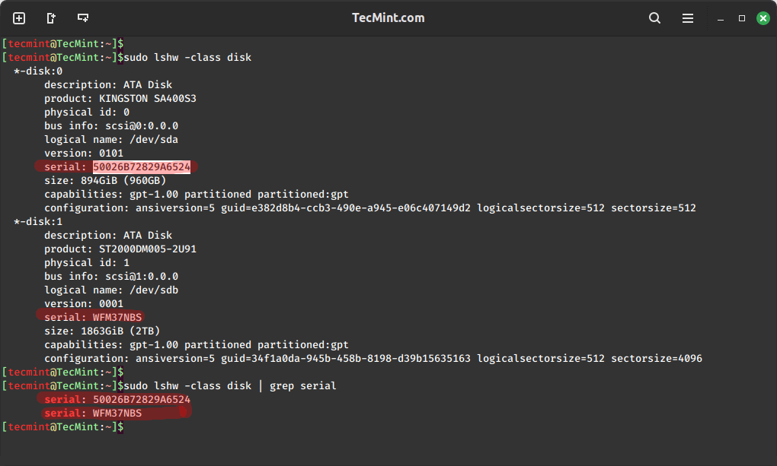This screenshot has height=466, width=777.
Task: Open the terminal search
Action: click(x=654, y=18)
